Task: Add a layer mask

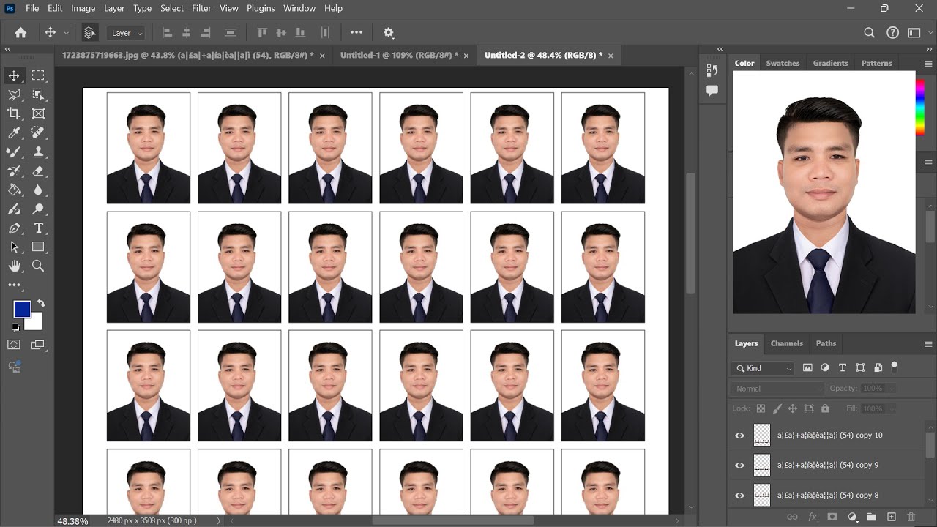Action: click(x=832, y=517)
